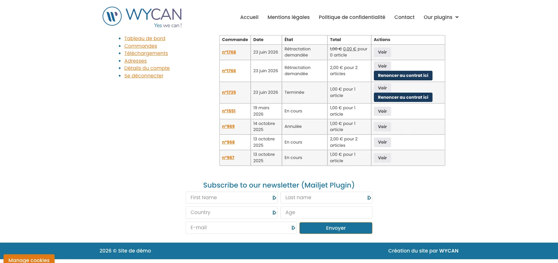Open Commandes in account sidebar
Screen dimensions: 558x263
pos(141,46)
